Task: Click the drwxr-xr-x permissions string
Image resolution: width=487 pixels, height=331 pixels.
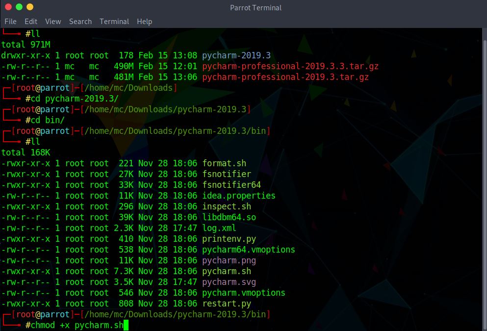Action: pyautogui.click(x=26, y=55)
